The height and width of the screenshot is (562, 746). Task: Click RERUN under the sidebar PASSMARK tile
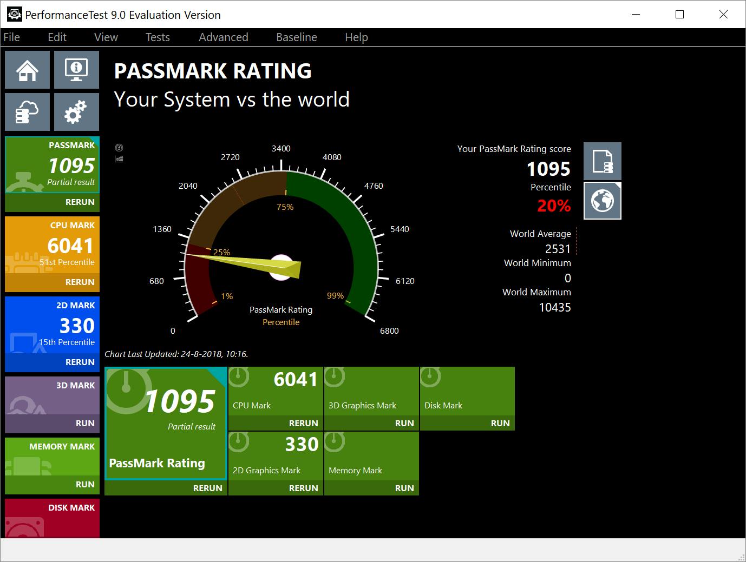(x=52, y=202)
